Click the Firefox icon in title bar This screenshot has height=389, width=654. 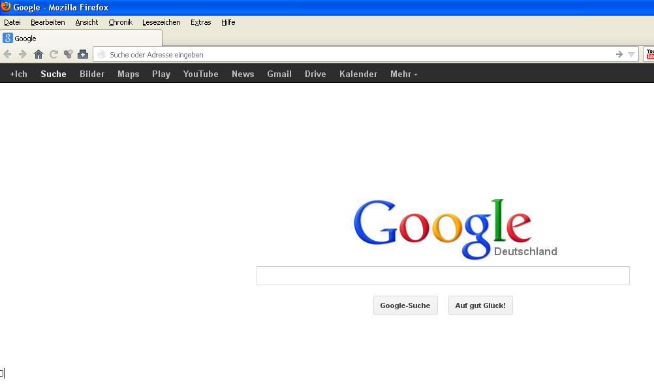6,7
